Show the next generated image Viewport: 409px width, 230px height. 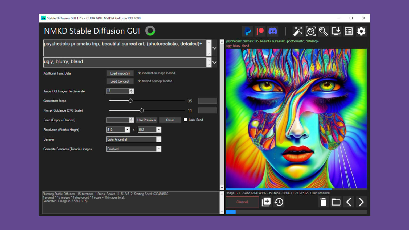[x=361, y=202]
